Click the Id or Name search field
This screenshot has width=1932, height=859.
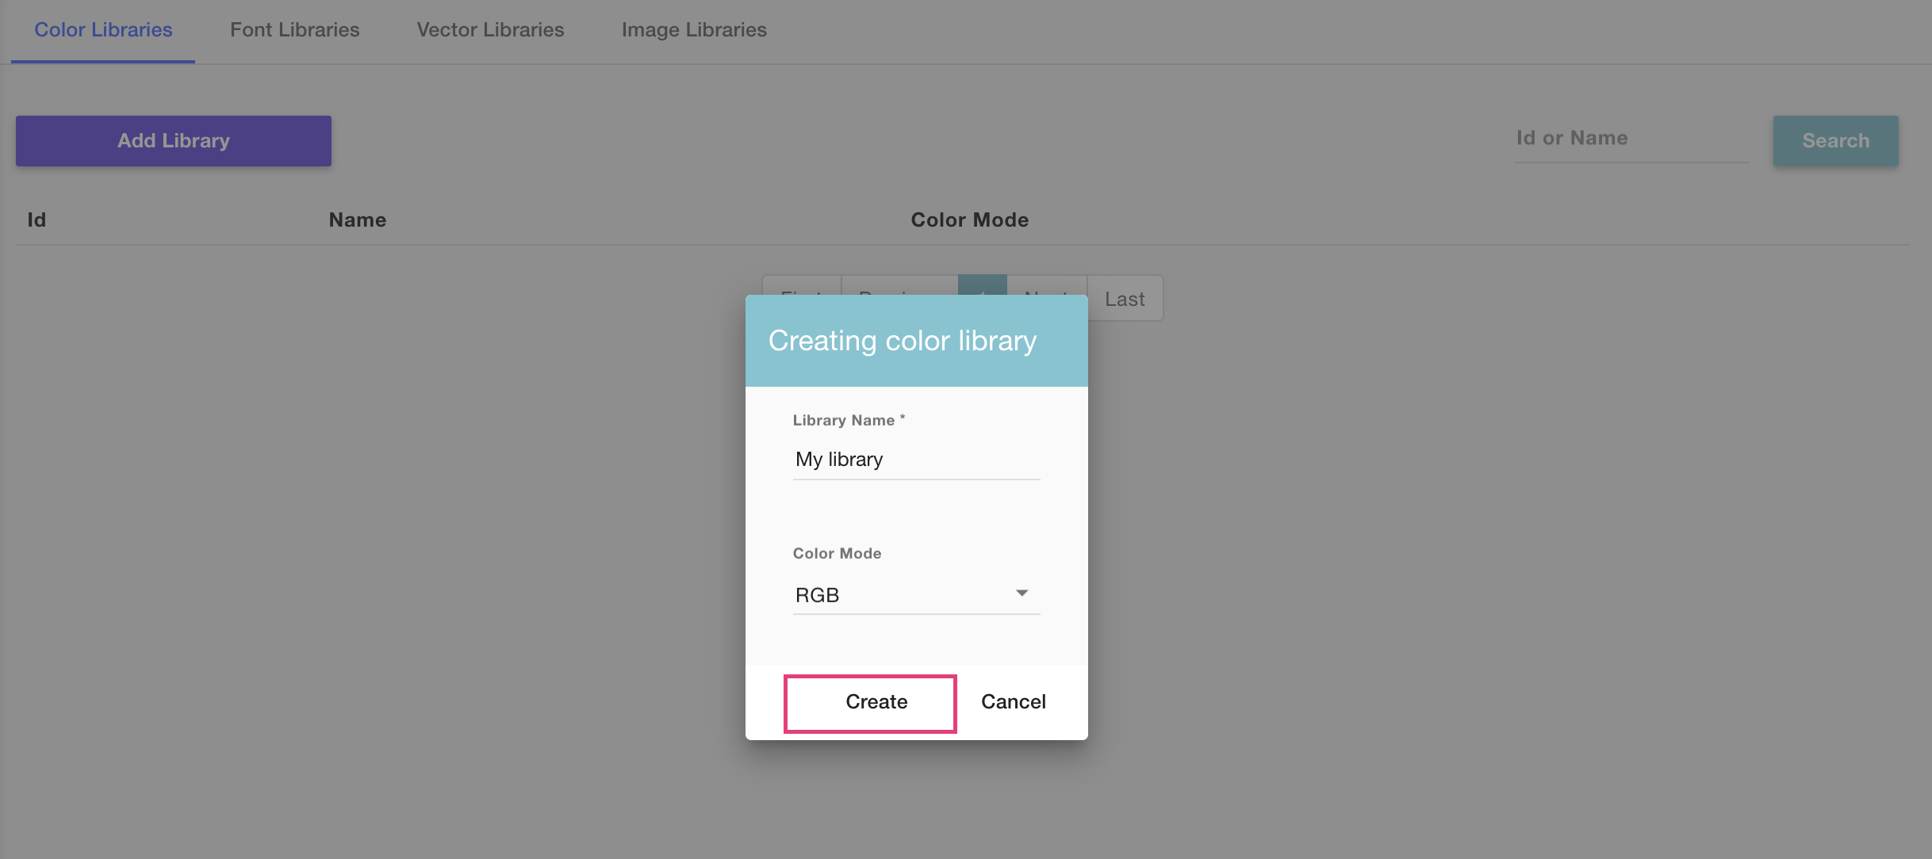(x=1631, y=138)
